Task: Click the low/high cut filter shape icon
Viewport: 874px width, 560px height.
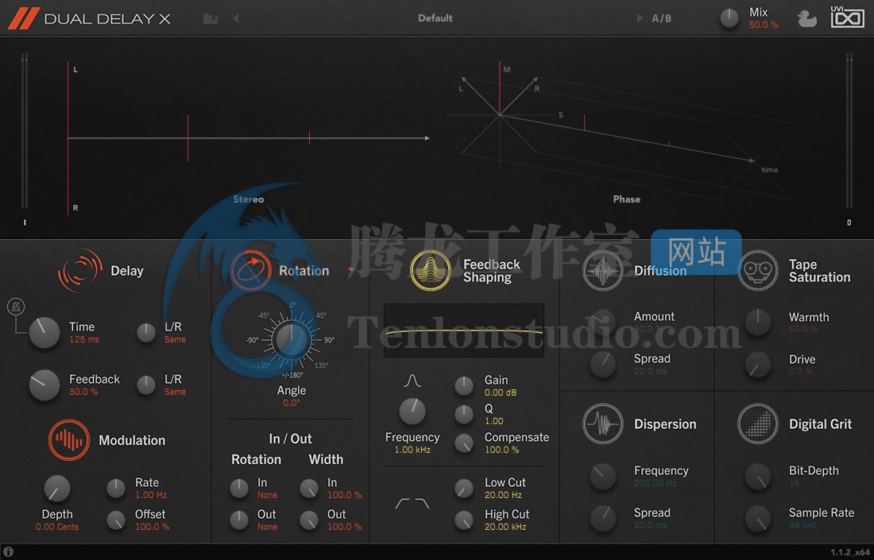Action: [x=412, y=504]
